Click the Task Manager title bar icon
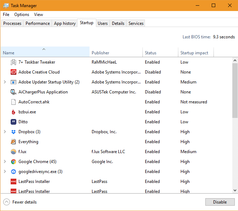238x211 pixels. (x=6, y=6)
